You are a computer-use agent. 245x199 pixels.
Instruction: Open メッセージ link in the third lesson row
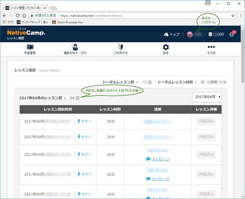(x=158, y=159)
